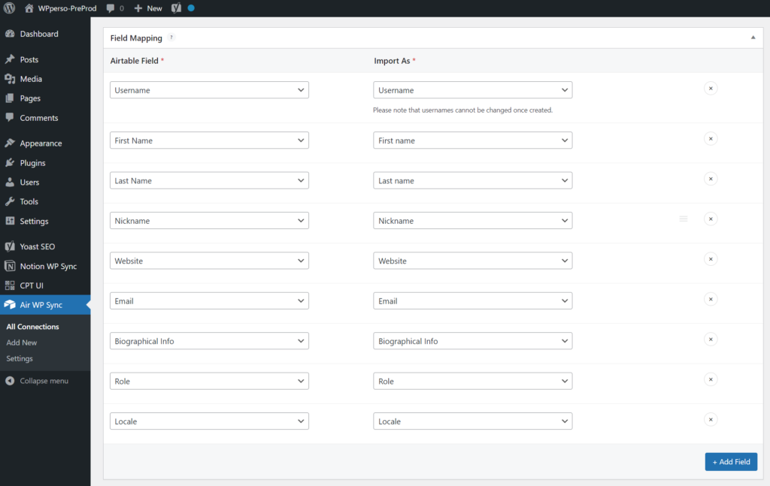Open the Website Airtable Field dropdown

209,261
